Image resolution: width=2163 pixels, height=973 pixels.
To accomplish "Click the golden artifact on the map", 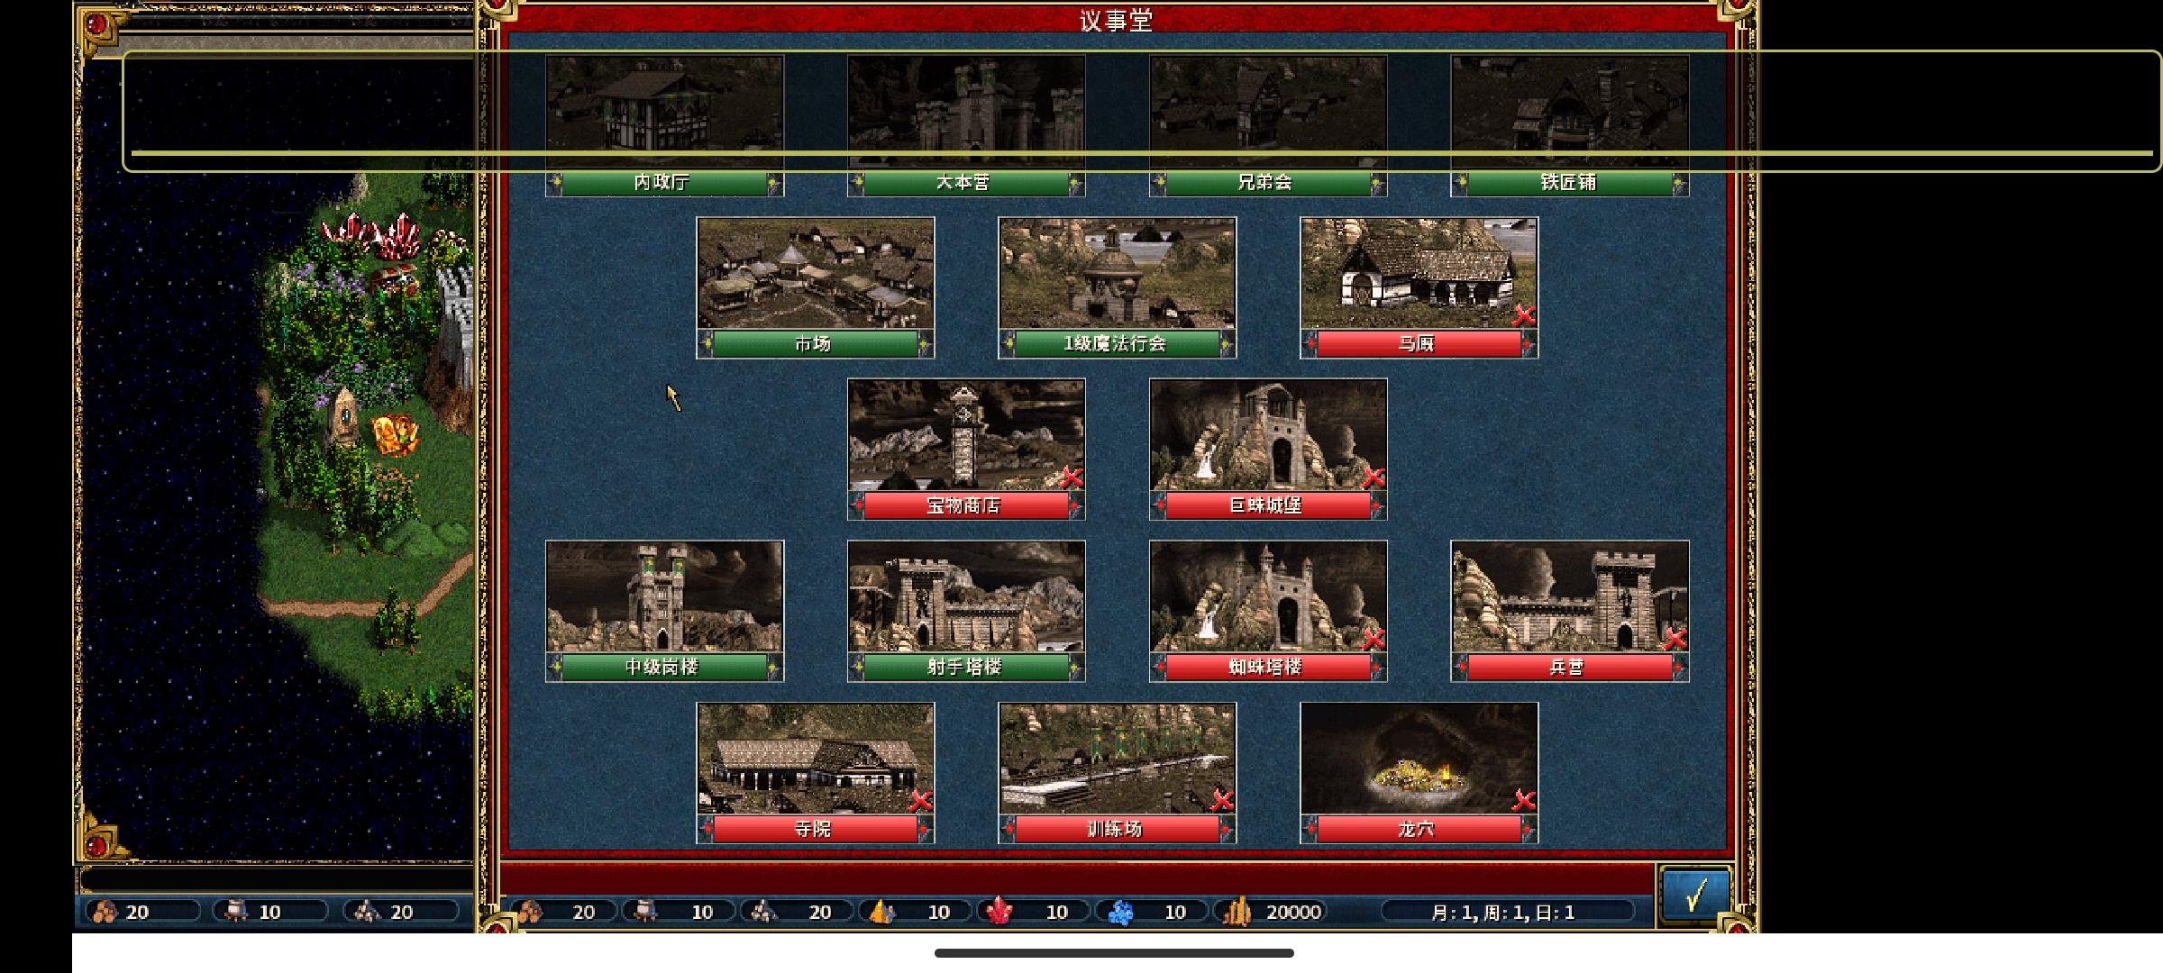I will [x=394, y=435].
